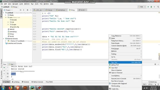Click the editor horizontal scrollbar
The image size is (160, 90).
tap(97, 59)
